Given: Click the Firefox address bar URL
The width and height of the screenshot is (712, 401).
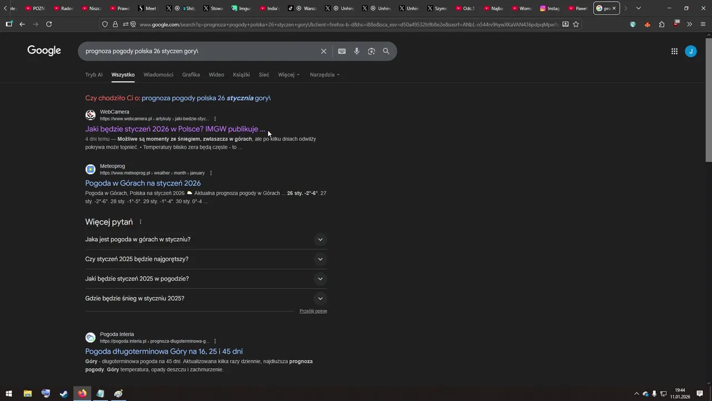Looking at the screenshot, I should (348, 25).
